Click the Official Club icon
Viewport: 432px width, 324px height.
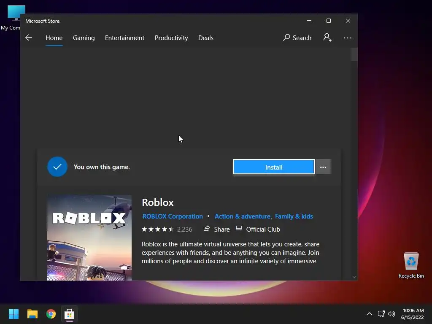239,229
